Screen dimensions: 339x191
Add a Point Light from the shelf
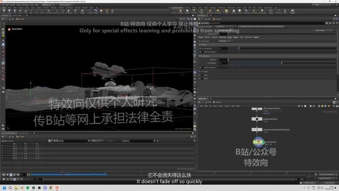[x=180, y=11]
